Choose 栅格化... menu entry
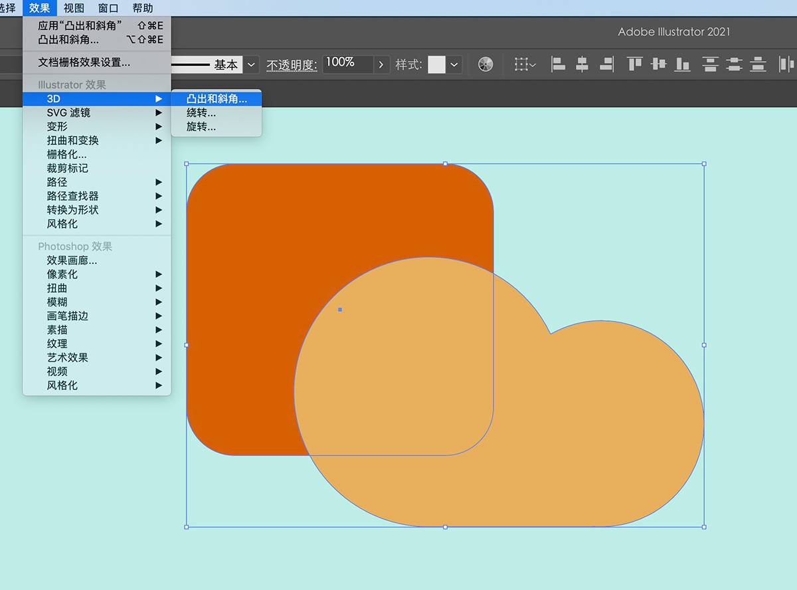Viewport: 797px width, 590px height. click(97, 155)
